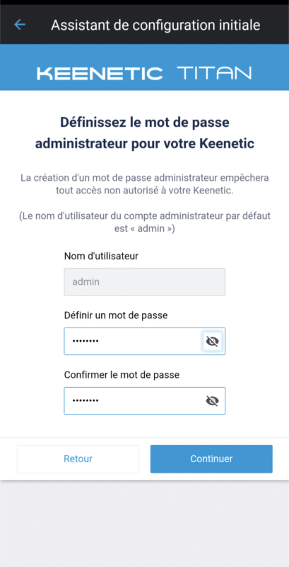Click the masked dots in the confirm password field

pyautogui.click(x=85, y=400)
